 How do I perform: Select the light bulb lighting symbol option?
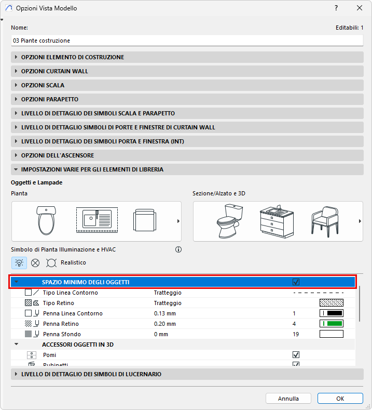point(19,262)
